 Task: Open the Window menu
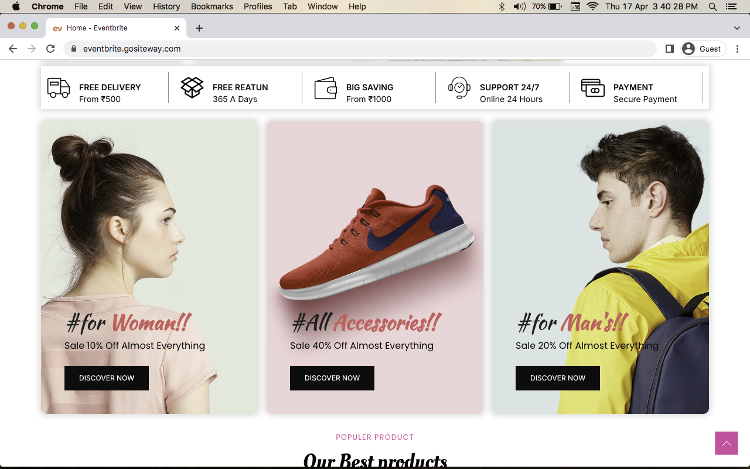coord(322,6)
